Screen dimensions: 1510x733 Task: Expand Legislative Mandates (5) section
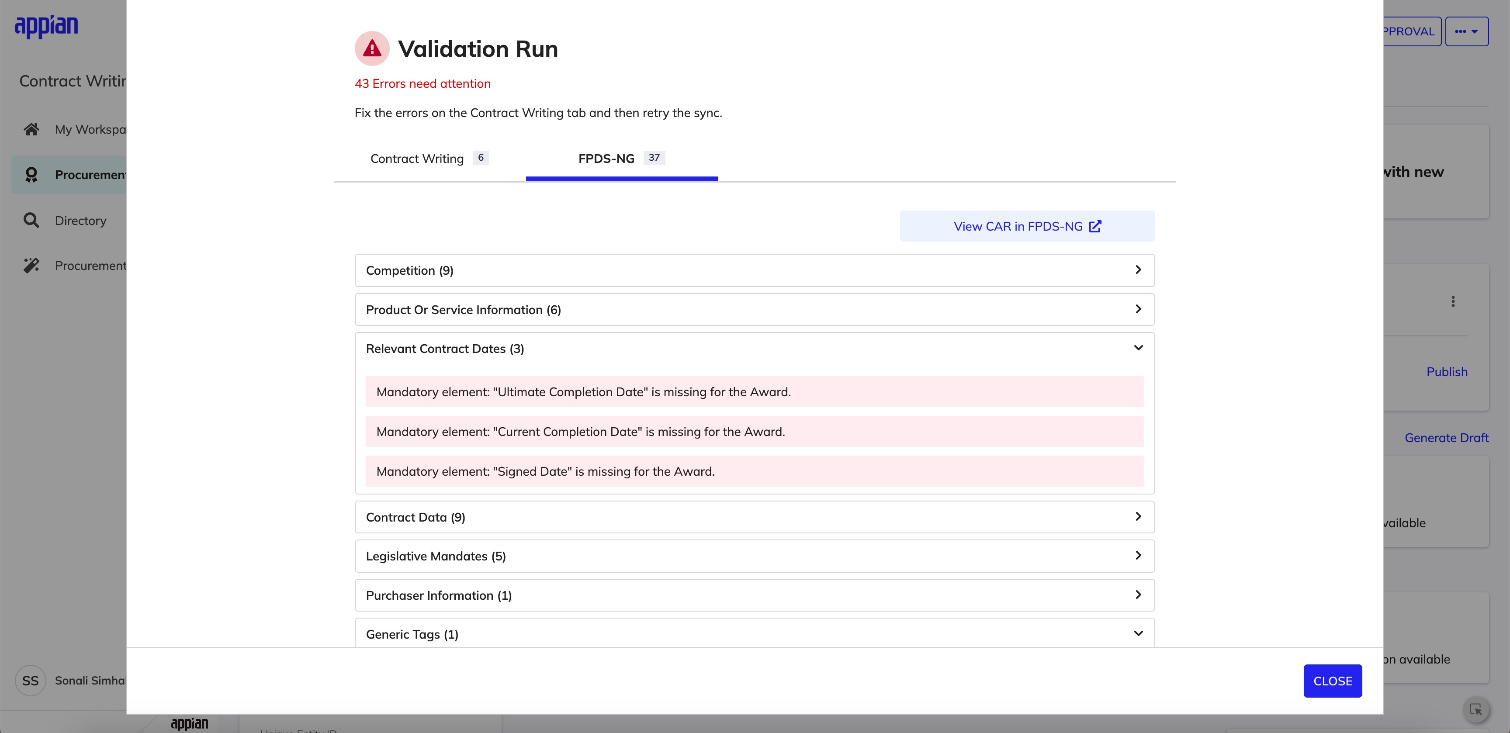coord(755,556)
